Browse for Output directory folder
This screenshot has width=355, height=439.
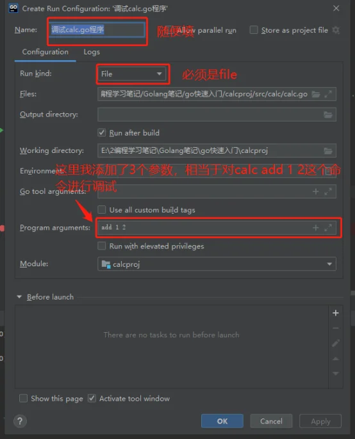[x=328, y=115]
